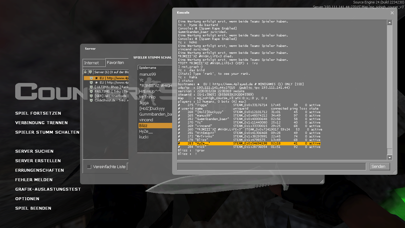Click shield icon of CodeShout.de server
The width and height of the screenshot is (405, 228).
coord(91,100)
